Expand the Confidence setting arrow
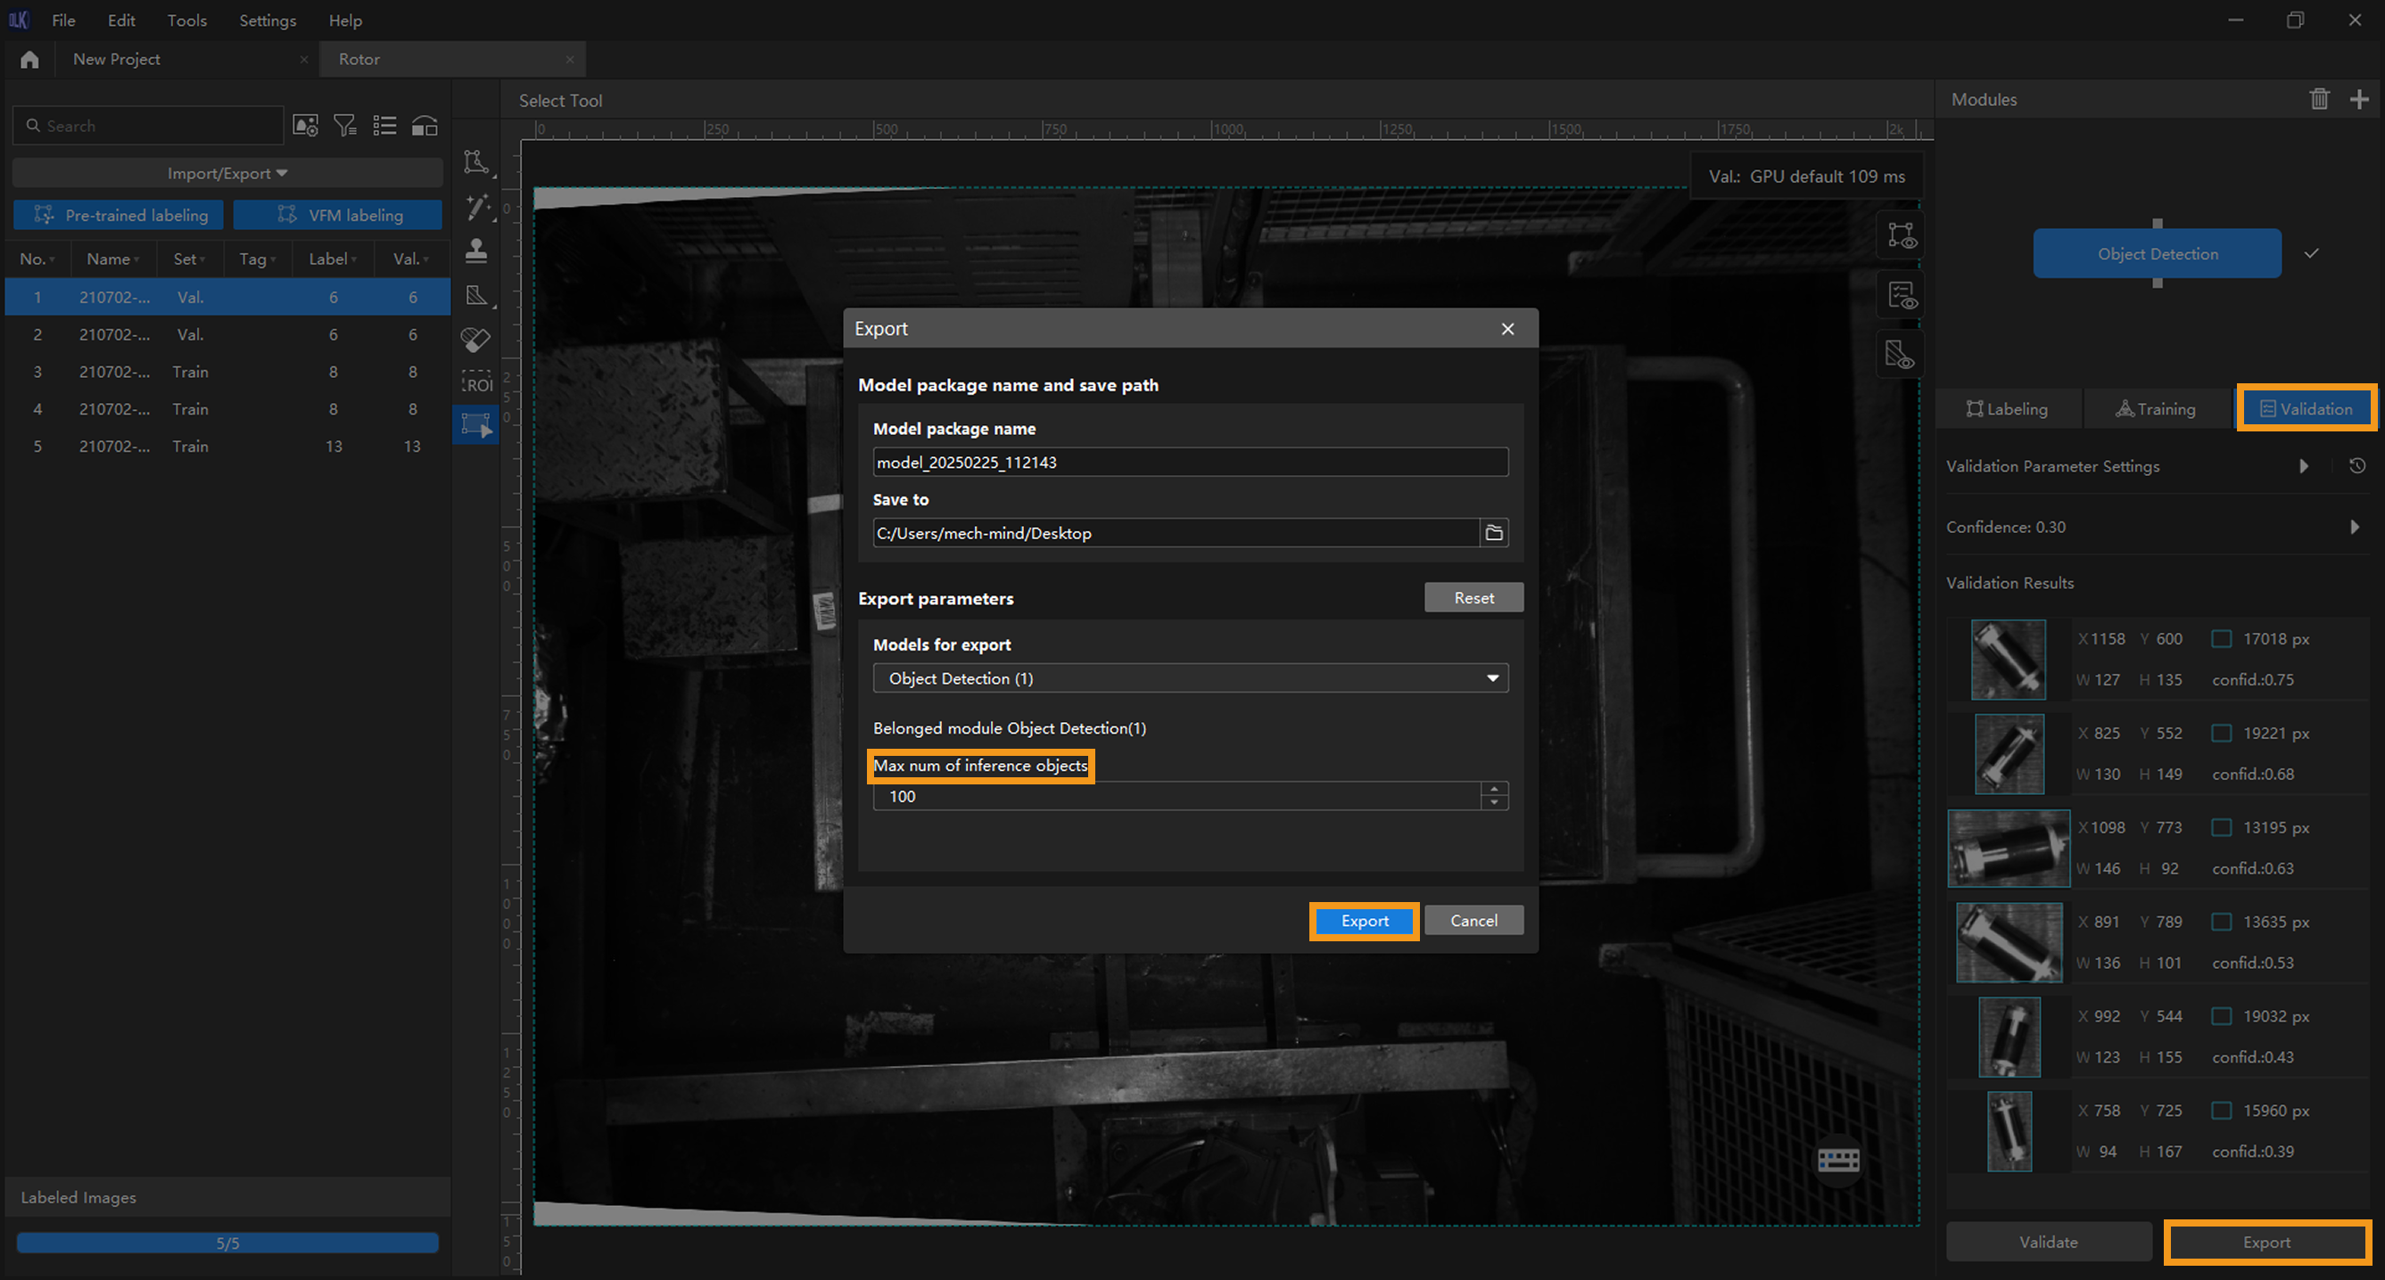This screenshot has height=1280, width=2385. tap(2355, 527)
